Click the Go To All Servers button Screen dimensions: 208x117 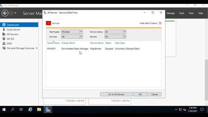click(x=116, y=94)
